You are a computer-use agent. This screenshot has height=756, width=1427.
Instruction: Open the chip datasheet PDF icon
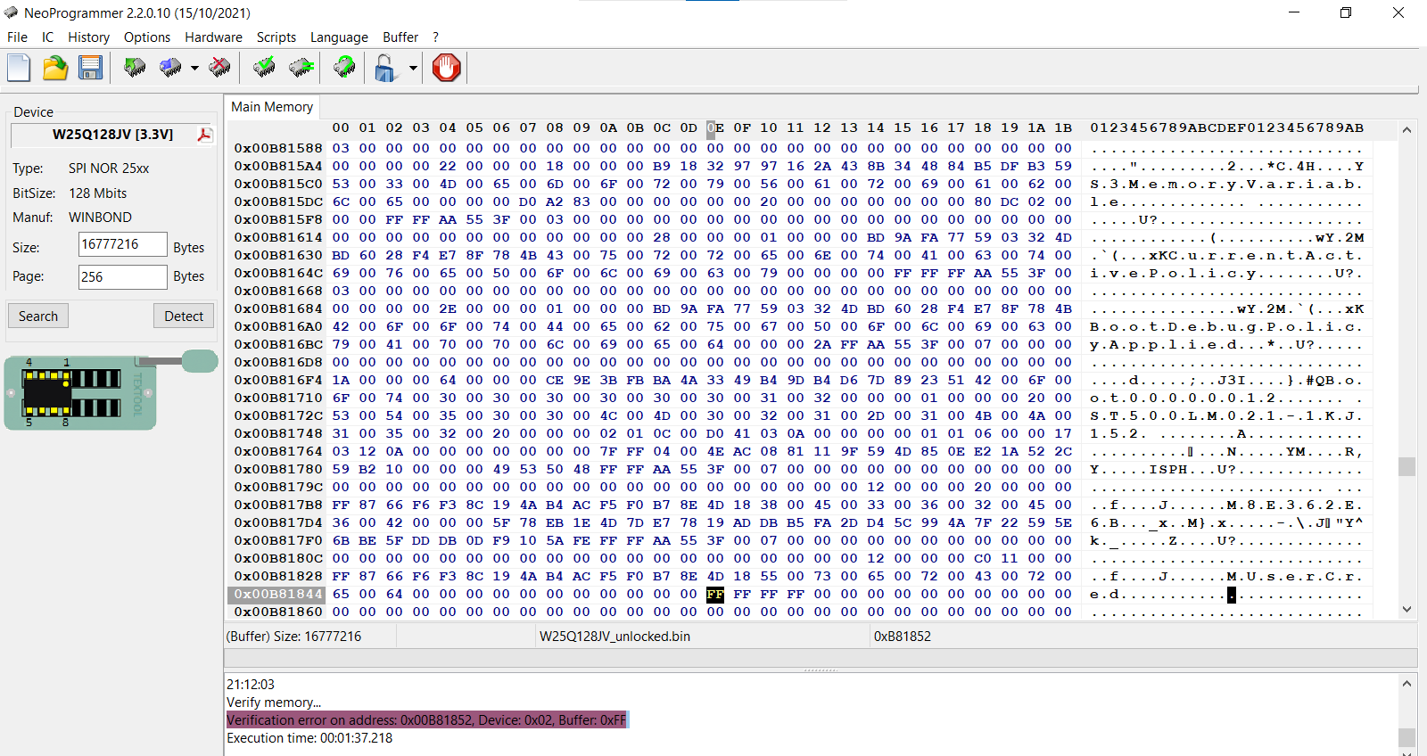point(204,135)
